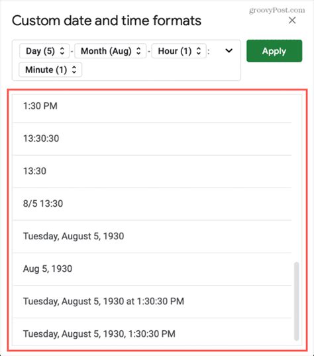Choose the 13:30 format option

tap(152, 172)
